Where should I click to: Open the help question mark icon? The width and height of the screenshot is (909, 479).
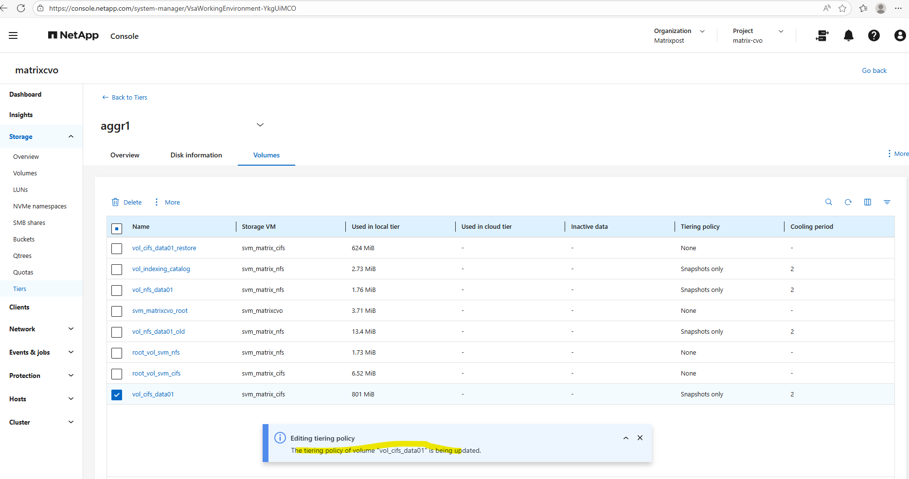873,35
